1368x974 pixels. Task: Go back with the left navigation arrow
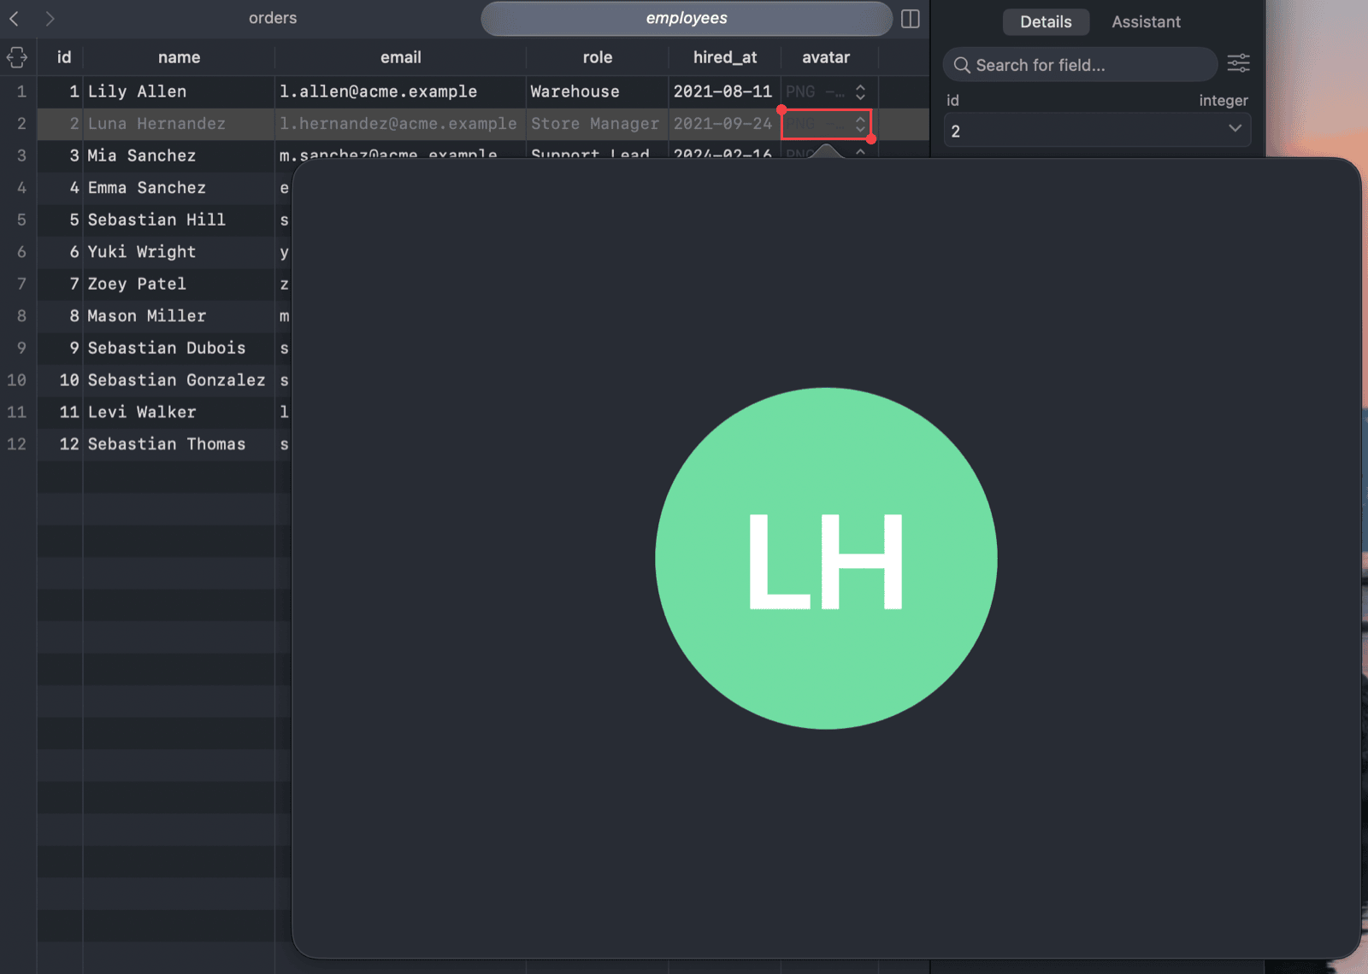pyautogui.click(x=15, y=19)
